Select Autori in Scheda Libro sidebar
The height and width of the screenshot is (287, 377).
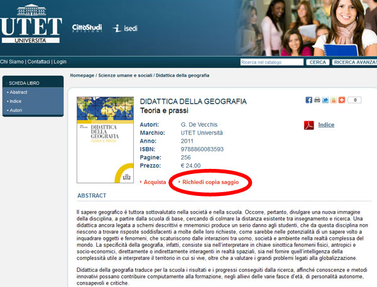(16, 110)
